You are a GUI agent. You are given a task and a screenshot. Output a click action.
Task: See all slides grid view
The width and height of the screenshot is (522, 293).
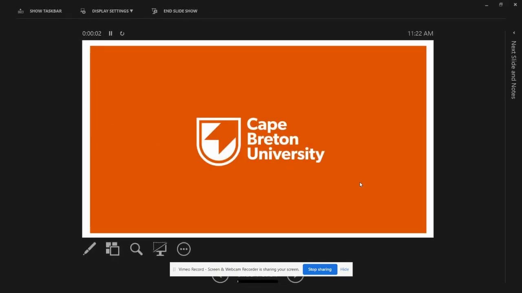click(x=113, y=249)
